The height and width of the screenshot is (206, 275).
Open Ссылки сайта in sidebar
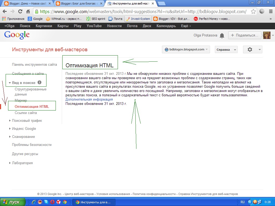[26, 113]
